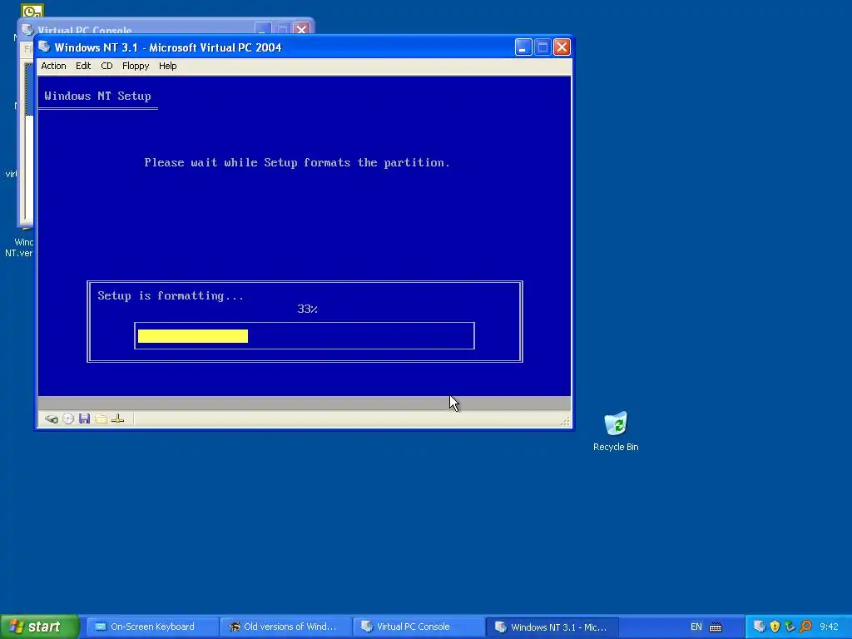Click the 'Setup is formatting...' text
The image size is (852, 639).
coord(171,295)
